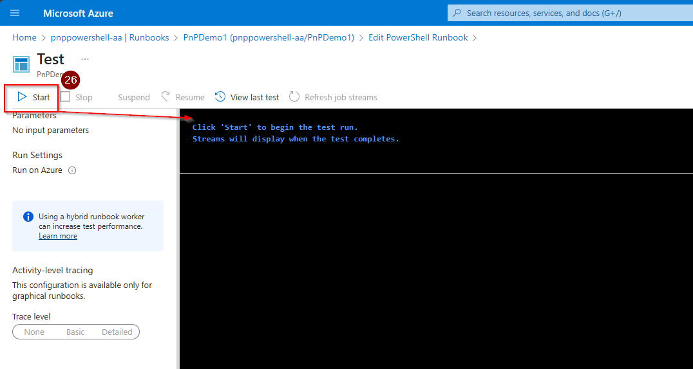This screenshot has width=693, height=369.
Task: Set trace level to Detailed
Action: pos(117,332)
